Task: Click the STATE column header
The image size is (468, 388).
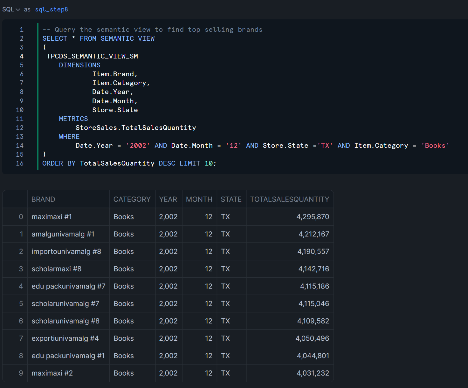Action: [231, 199]
